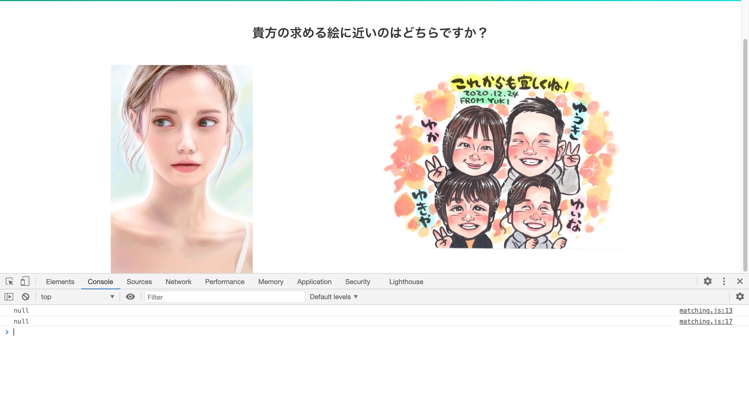The width and height of the screenshot is (749, 398).
Task: Clear console with the ban icon
Action: point(25,297)
